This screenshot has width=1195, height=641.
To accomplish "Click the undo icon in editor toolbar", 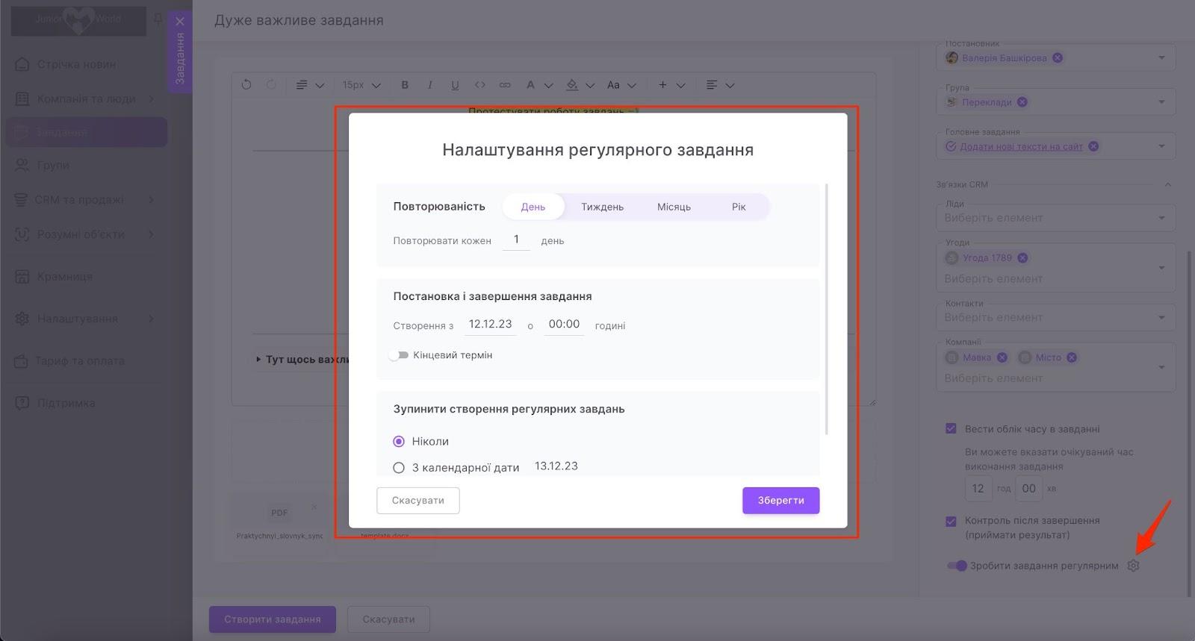I will tap(246, 85).
